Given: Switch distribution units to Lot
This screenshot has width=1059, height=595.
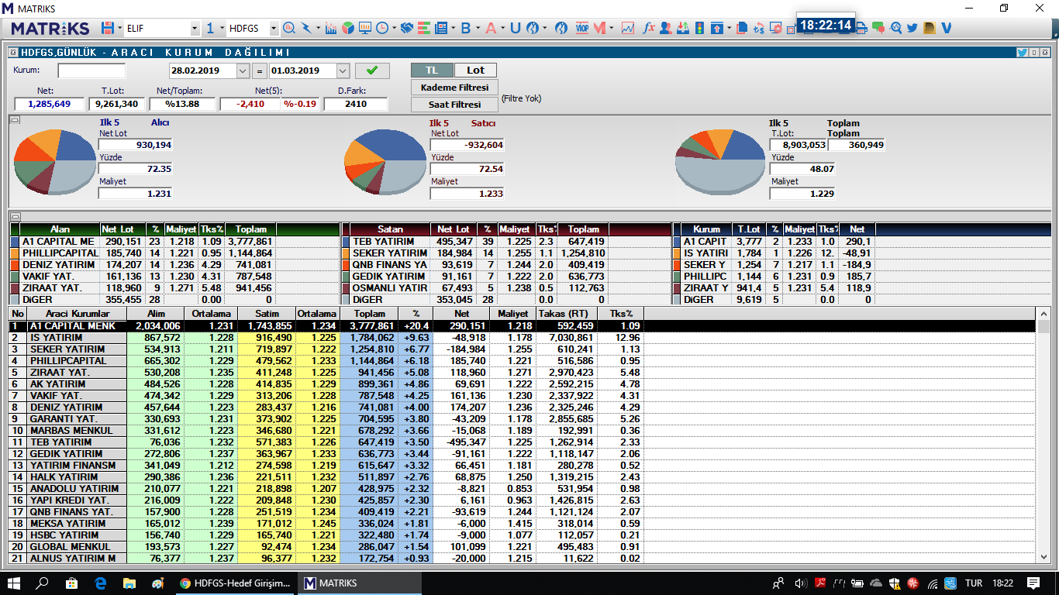Looking at the screenshot, I should point(475,70).
